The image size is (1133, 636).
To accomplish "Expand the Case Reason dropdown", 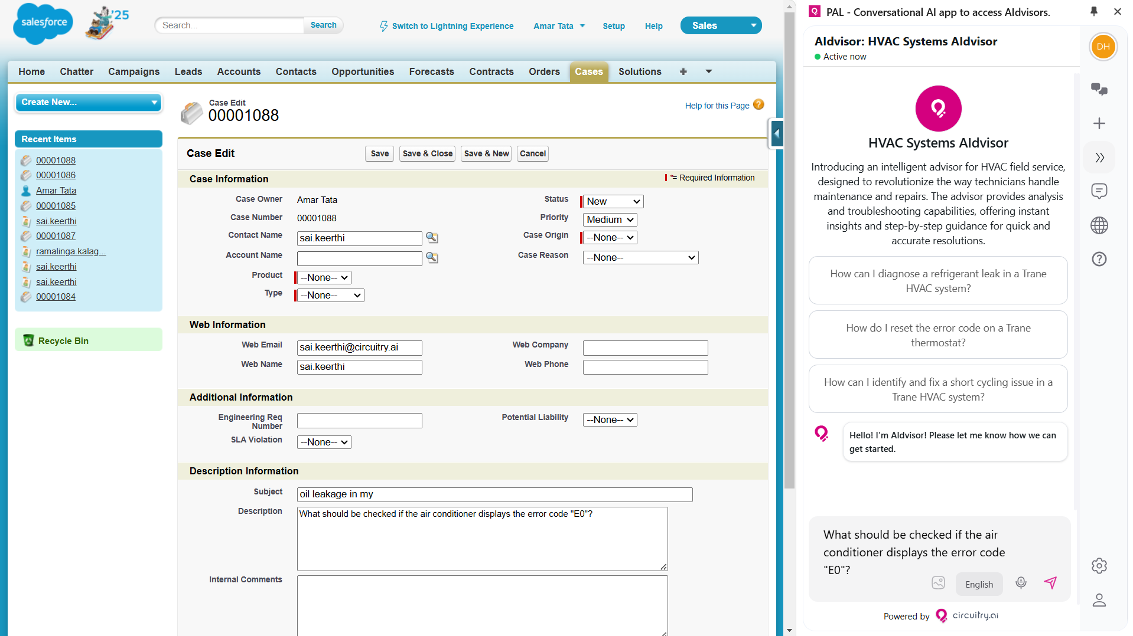I will (640, 258).
